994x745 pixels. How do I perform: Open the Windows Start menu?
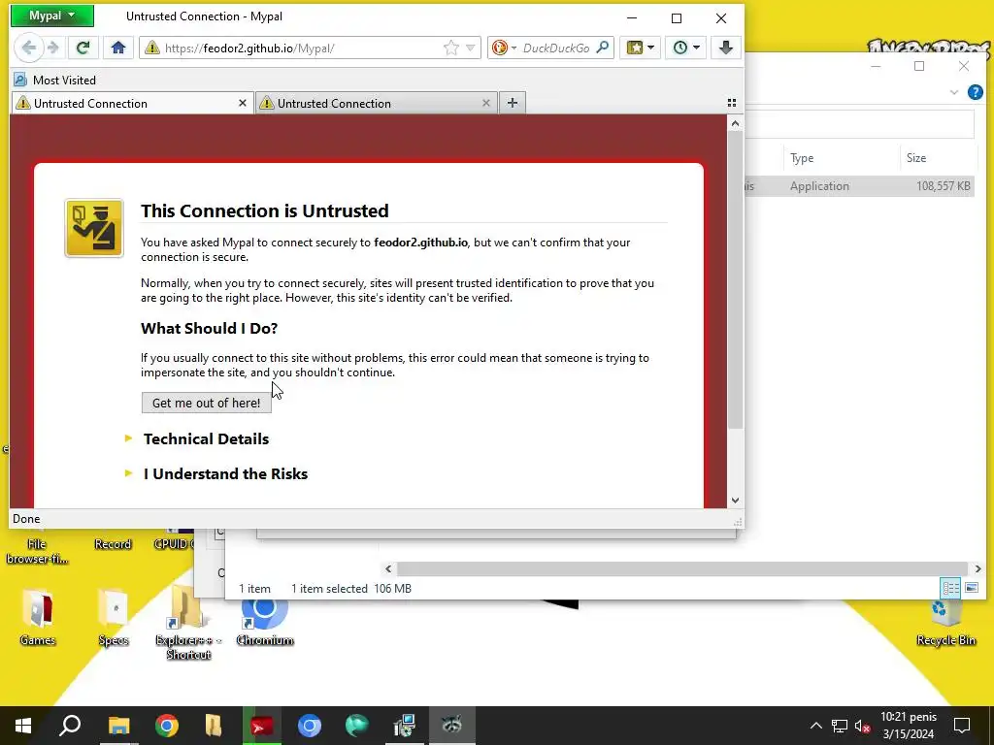click(x=23, y=726)
